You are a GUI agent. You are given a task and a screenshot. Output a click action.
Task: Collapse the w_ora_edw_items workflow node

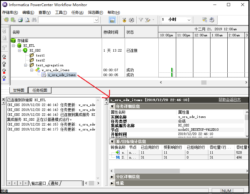32,70
